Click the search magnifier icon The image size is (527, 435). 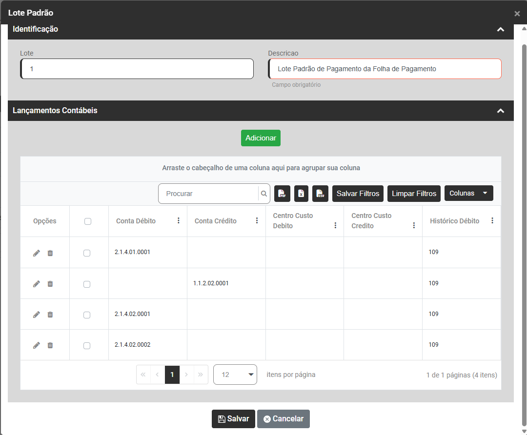[264, 194]
